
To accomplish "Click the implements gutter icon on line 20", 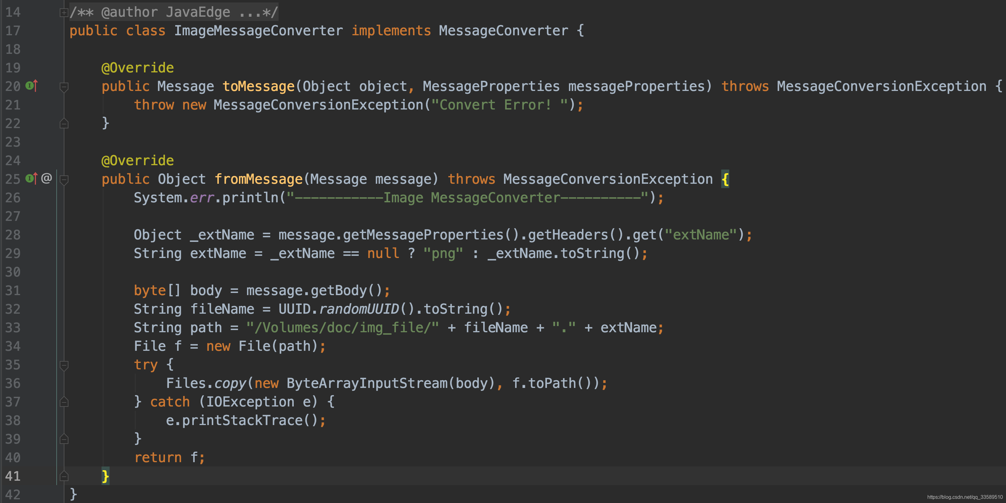I will pos(31,85).
